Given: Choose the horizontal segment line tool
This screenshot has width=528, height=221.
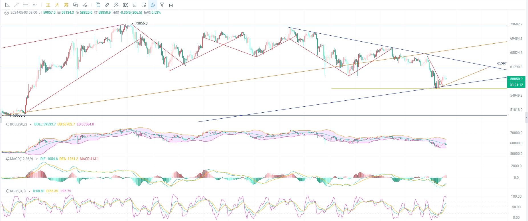Looking at the screenshot, I should (x=26, y=5).
